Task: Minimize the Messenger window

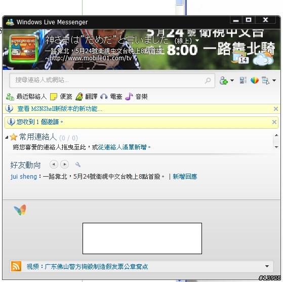Action: (236, 20)
